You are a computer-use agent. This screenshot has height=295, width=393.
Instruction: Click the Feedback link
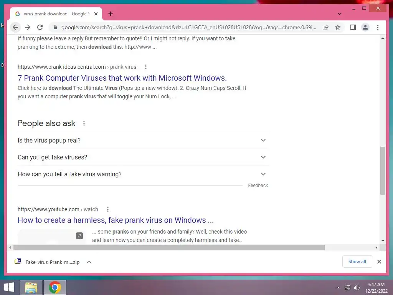tap(258, 186)
